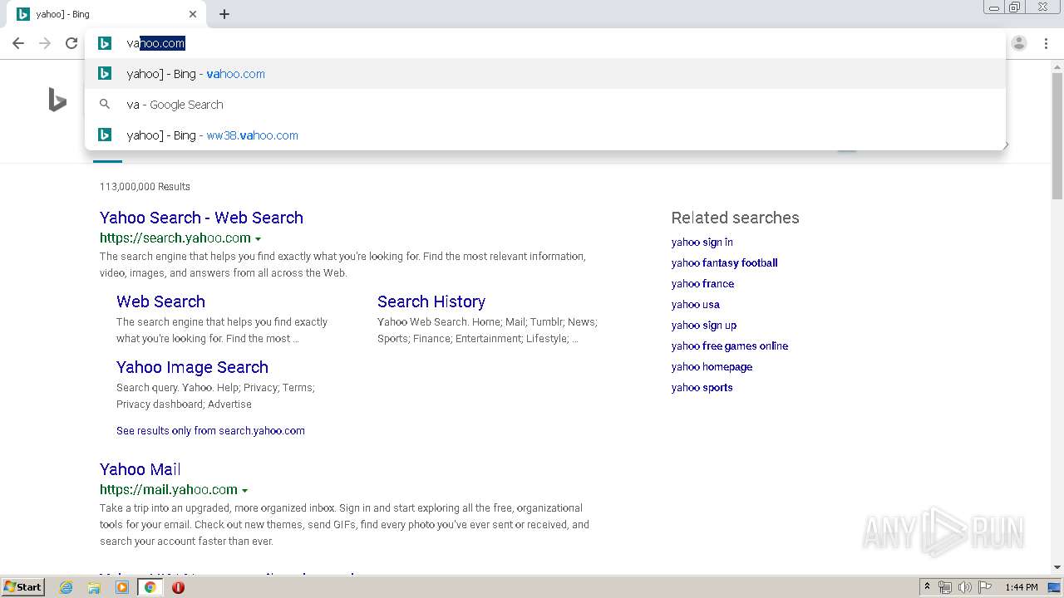Click the right chevron in Bing's menu bar

[1006, 145]
